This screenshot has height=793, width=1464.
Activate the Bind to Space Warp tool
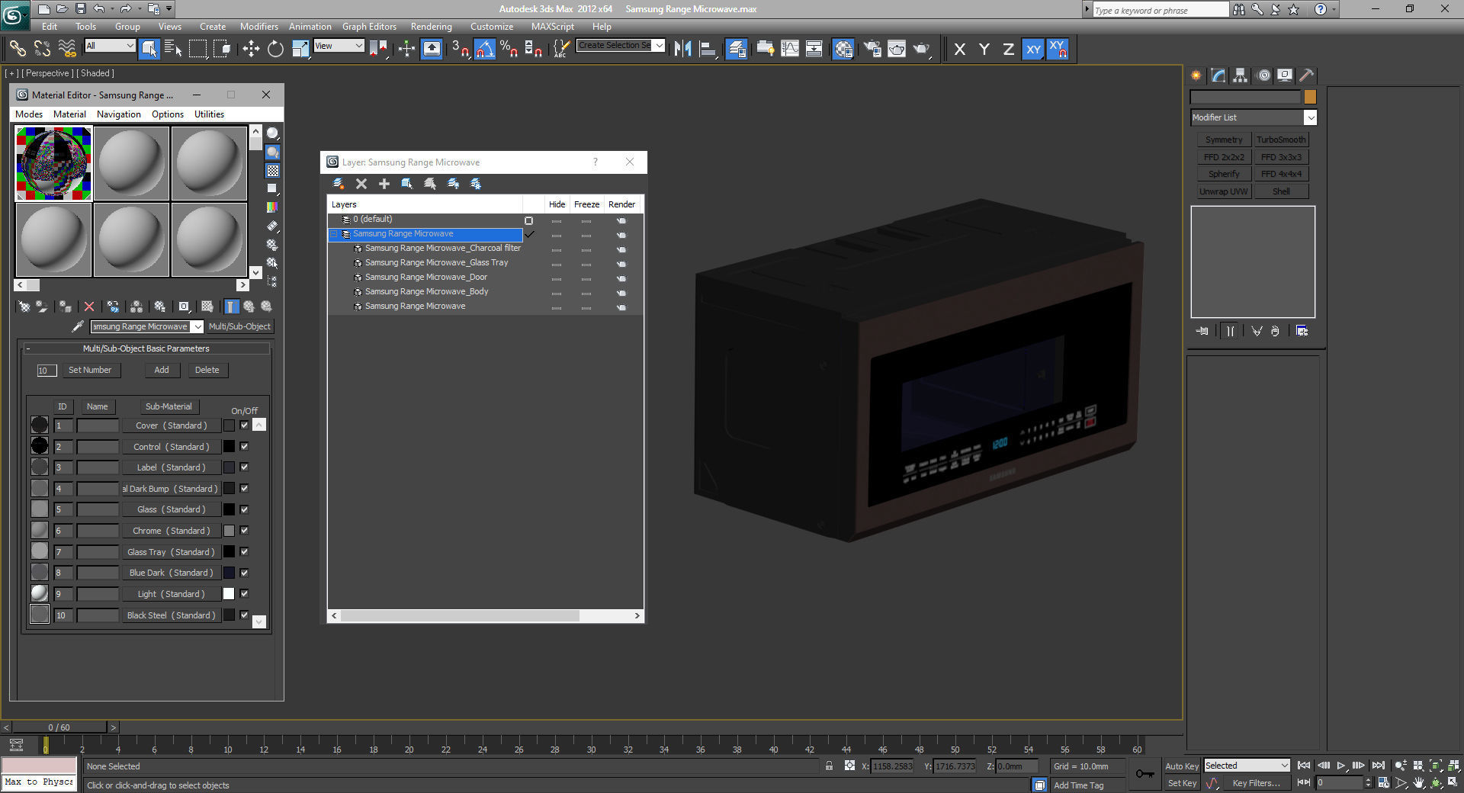click(x=67, y=49)
